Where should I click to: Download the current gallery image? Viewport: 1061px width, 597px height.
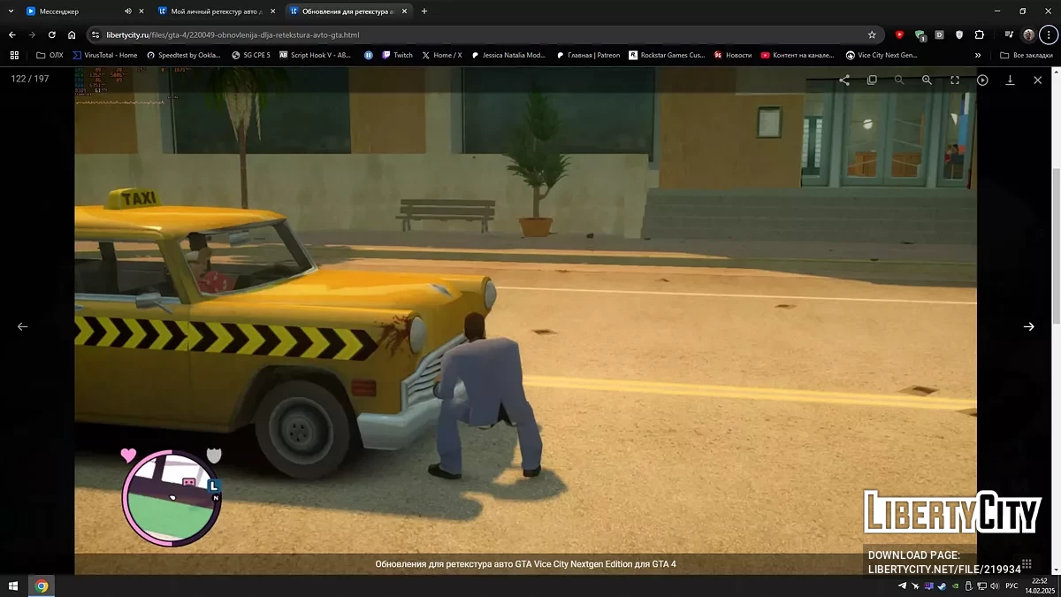(1010, 80)
